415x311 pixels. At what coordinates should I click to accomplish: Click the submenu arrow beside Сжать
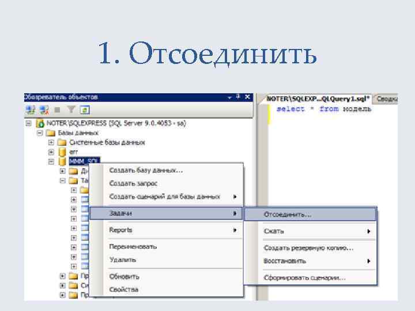coord(368,232)
